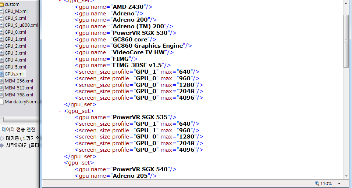This screenshot has height=188, width=352.
Task: Click the scrollbar down arrow
Action: (346, 176)
